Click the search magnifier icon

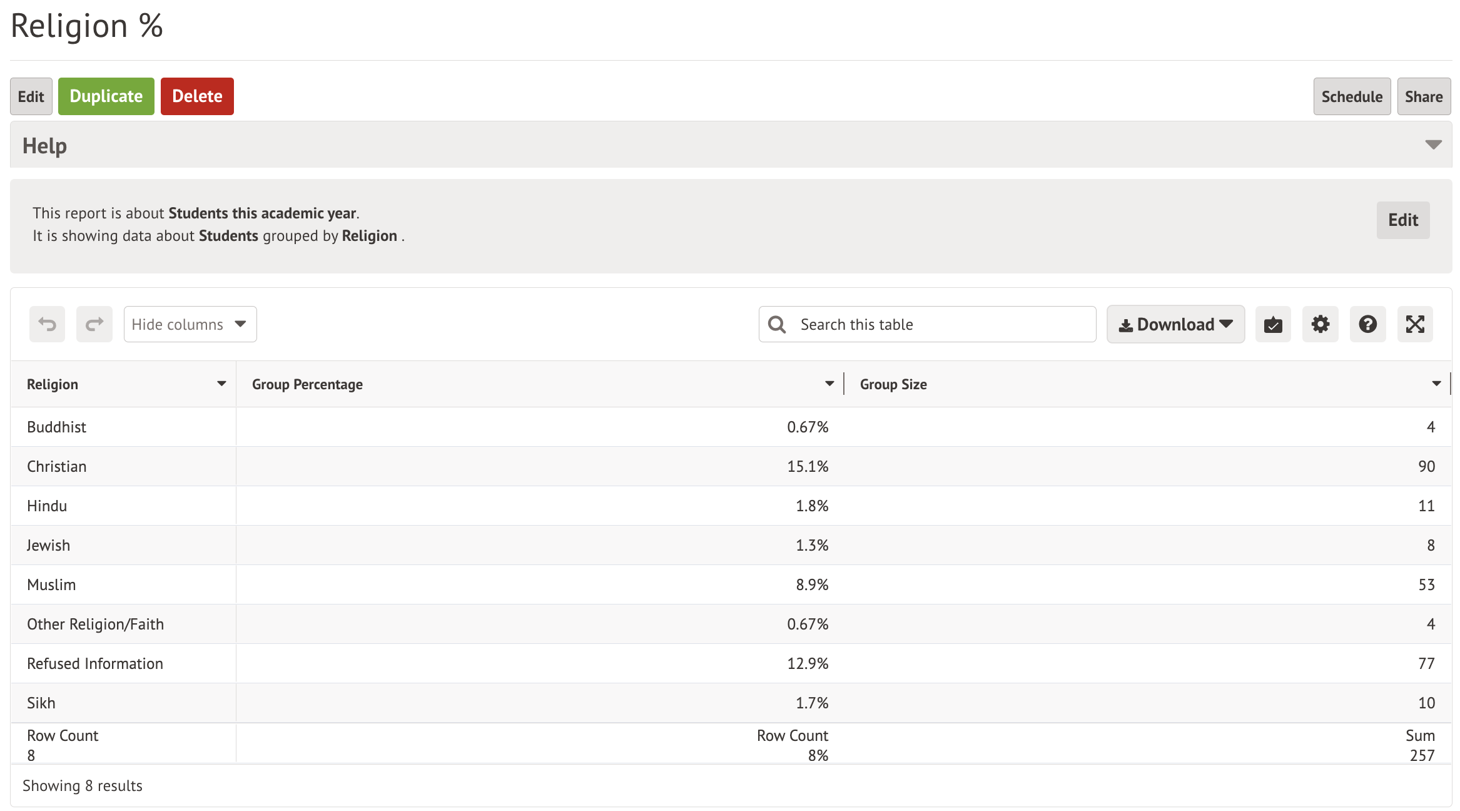tap(777, 324)
